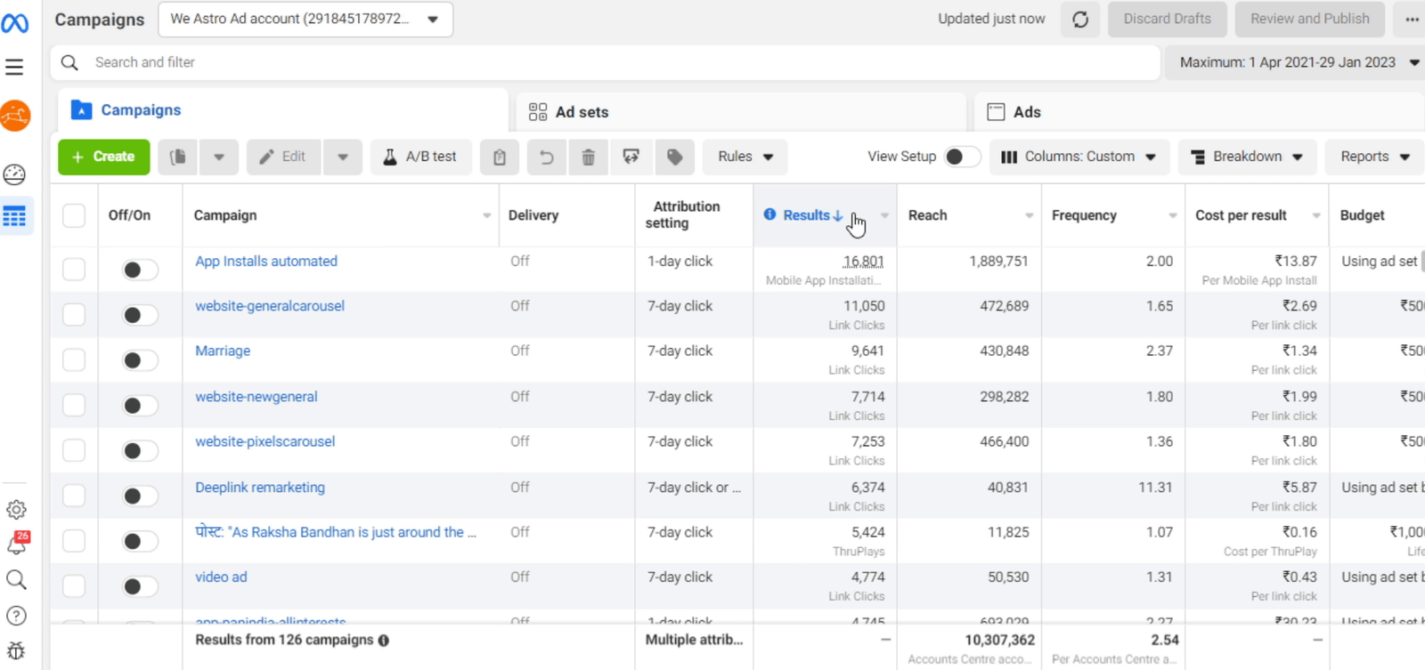This screenshot has width=1425, height=670.
Task: Open the hamburger menu in sidebar
Action: point(14,67)
